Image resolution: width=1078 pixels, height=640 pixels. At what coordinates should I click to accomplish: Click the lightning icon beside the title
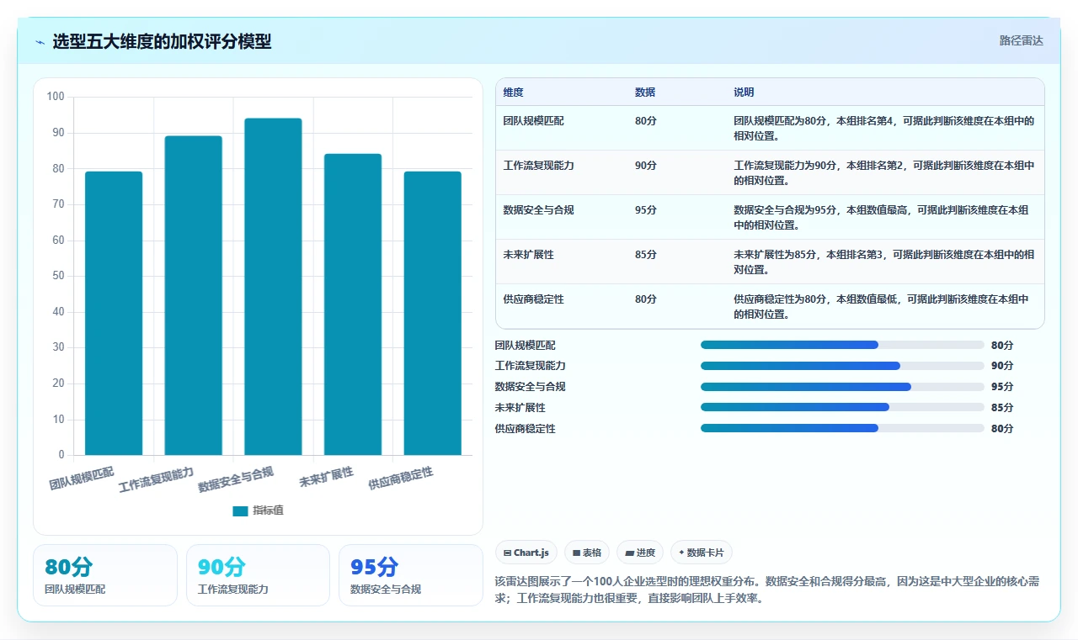coord(40,42)
